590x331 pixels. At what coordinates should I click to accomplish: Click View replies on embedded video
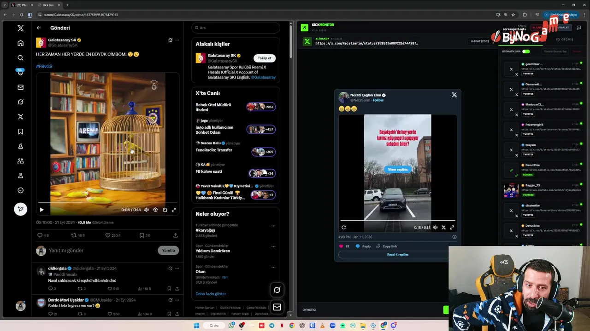[x=398, y=170]
